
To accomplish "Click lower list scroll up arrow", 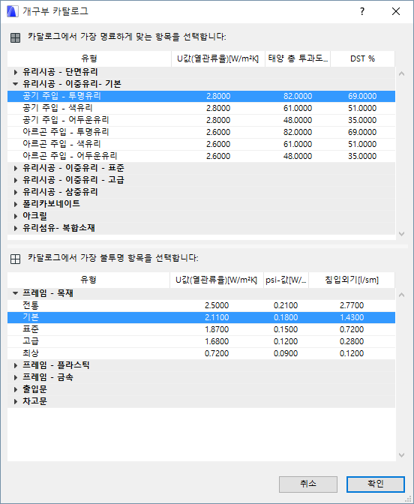I will click(x=401, y=295).
